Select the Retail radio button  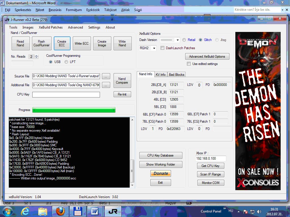click(x=184, y=40)
